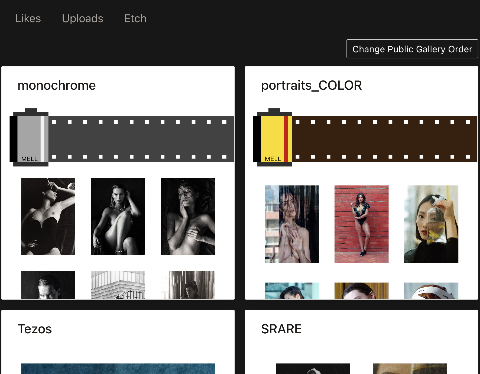
Task: Click the yellow portraits_COLOR film canister icon
Action: 273,137
